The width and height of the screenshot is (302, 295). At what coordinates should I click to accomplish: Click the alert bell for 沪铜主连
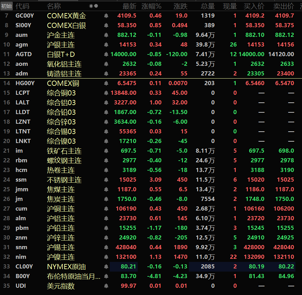pos(106,208)
